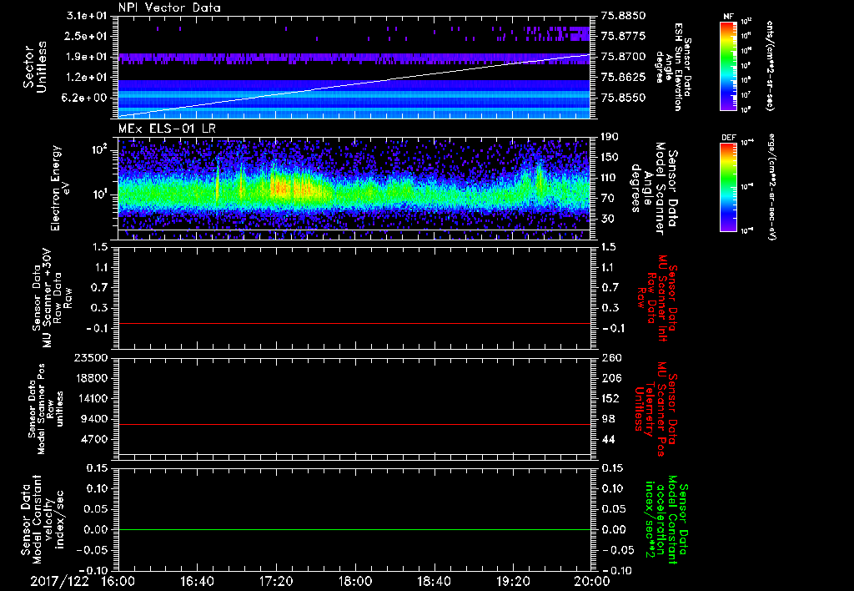This screenshot has height=591, width=854.
Task: Click the 152 telemetry position tick
Action: (610, 398)
